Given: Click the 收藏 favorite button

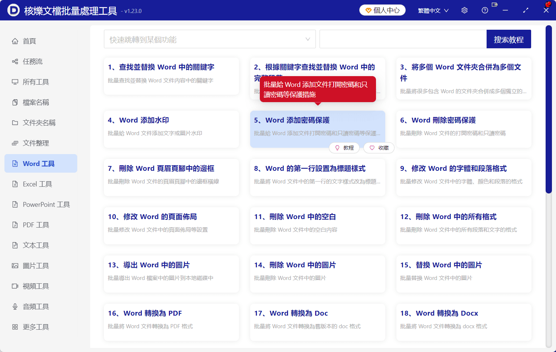Looking at the screenshot, I should pos(379,148).
